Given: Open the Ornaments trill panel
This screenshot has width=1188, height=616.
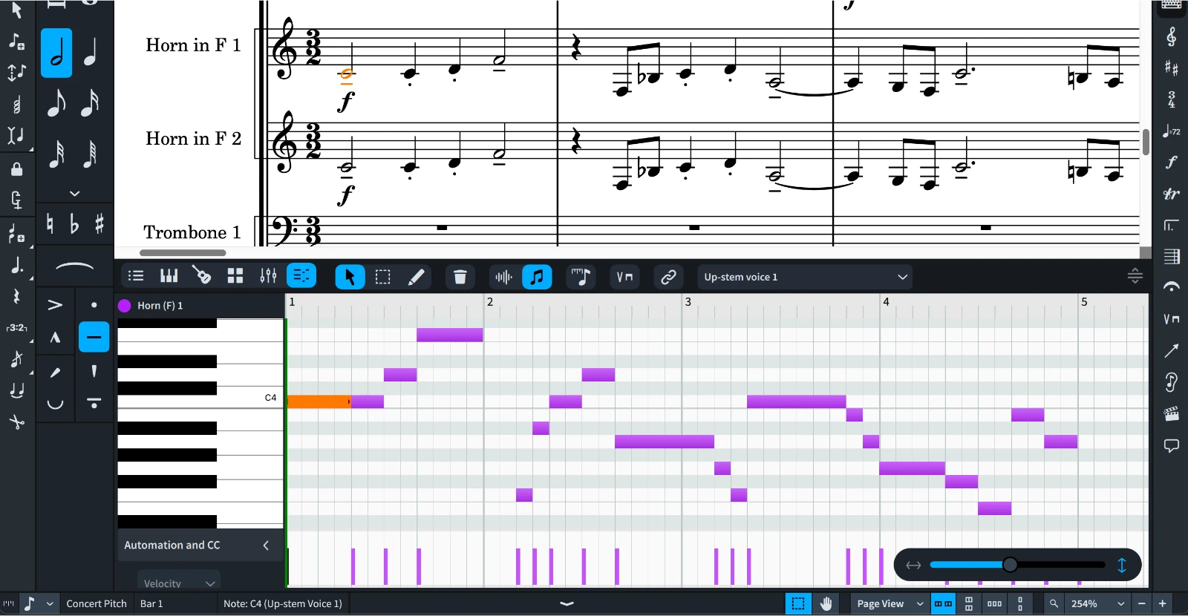Looking at the screenshot, I should point(1171,194).
